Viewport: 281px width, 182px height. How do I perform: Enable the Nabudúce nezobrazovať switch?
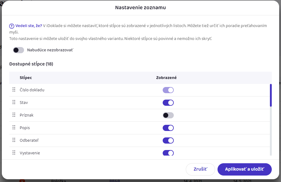[18, 50]
